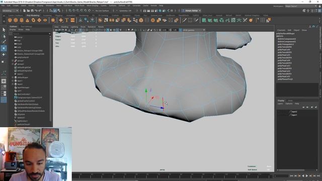Click play forwards in the playback controls

click(x=306, y=176)
